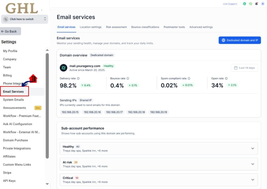This screenshot has height=189, width=267.
Task: Click the Dedicated domain and IP button
Action: click(x=240, y=40)
